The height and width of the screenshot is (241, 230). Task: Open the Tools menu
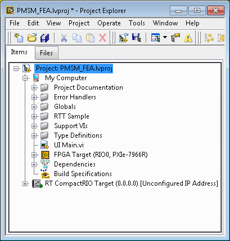(137, 23)
